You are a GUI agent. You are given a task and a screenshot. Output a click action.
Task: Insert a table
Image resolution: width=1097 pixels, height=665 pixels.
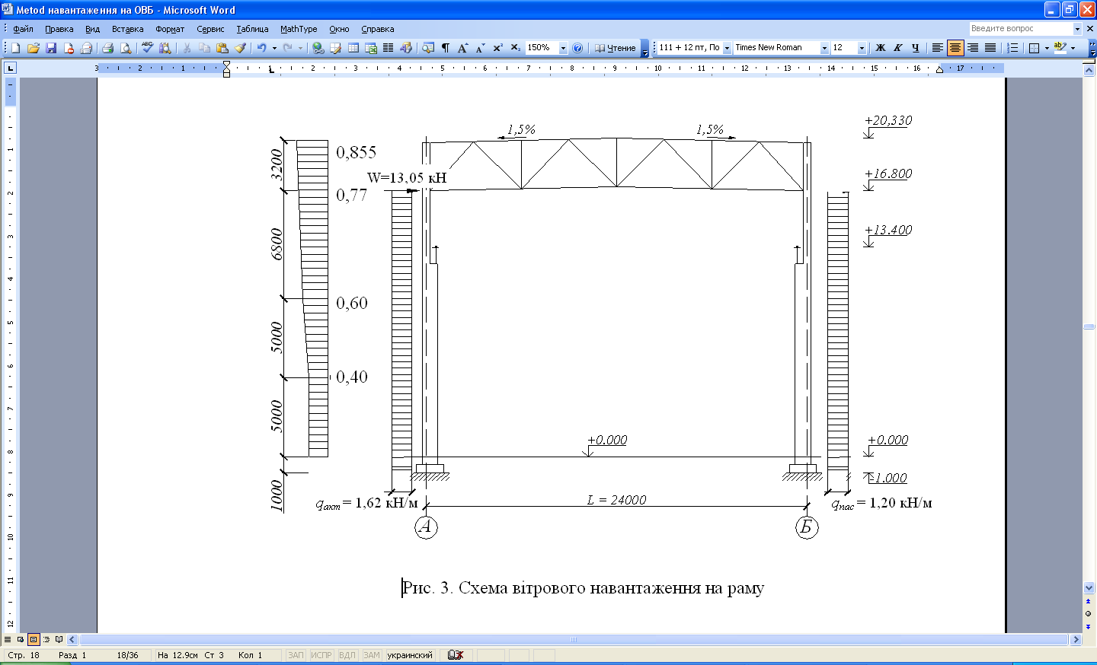pyautogui.click(x=353, y=48)
